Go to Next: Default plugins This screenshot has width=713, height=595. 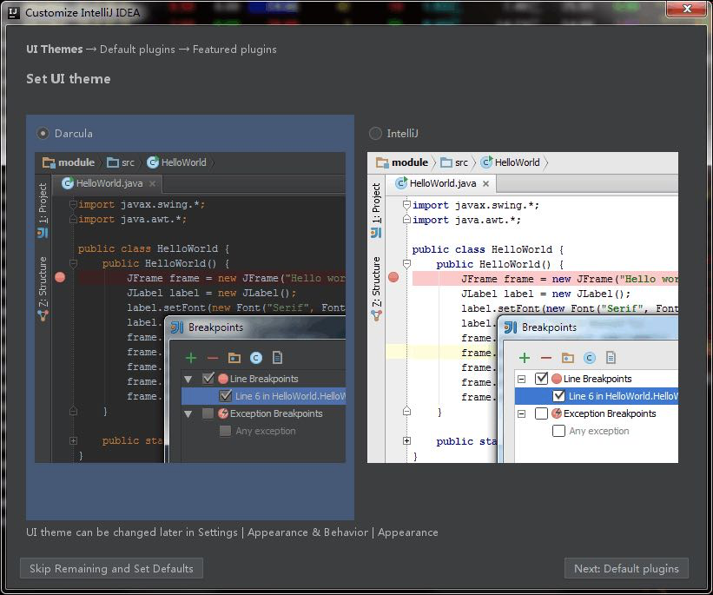click(x=626, y=568)
